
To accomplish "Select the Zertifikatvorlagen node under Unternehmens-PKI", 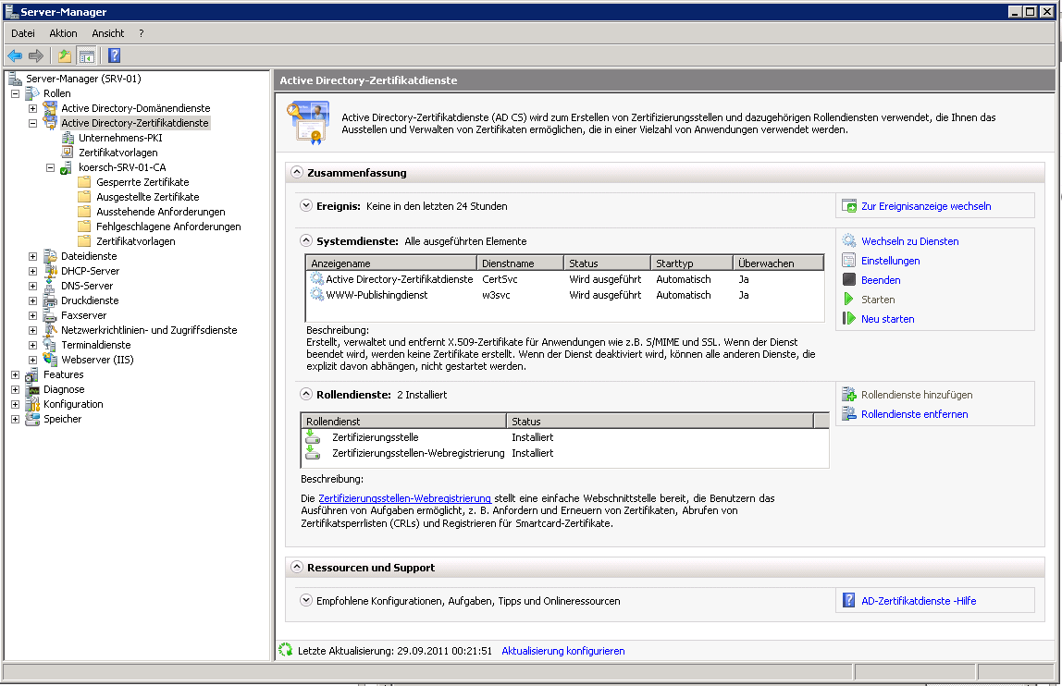I will 117,153.
